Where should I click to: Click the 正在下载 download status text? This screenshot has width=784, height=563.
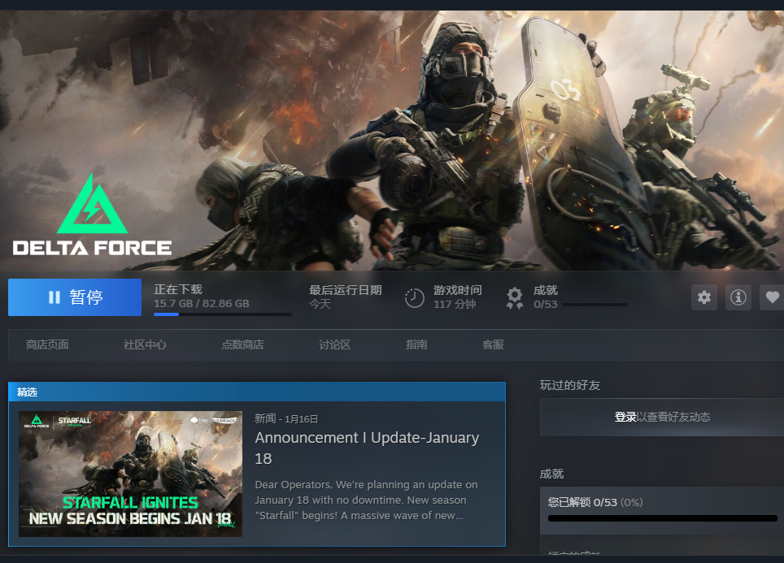click(178, 289)
